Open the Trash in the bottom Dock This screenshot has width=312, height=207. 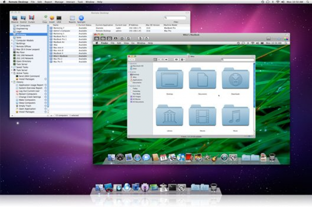point(213,188)
